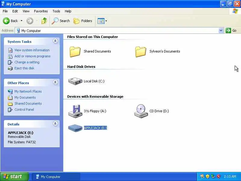Select the CD Drive (D:) icon
This screenshot has height=181, width=241.
tap(141, 111)
